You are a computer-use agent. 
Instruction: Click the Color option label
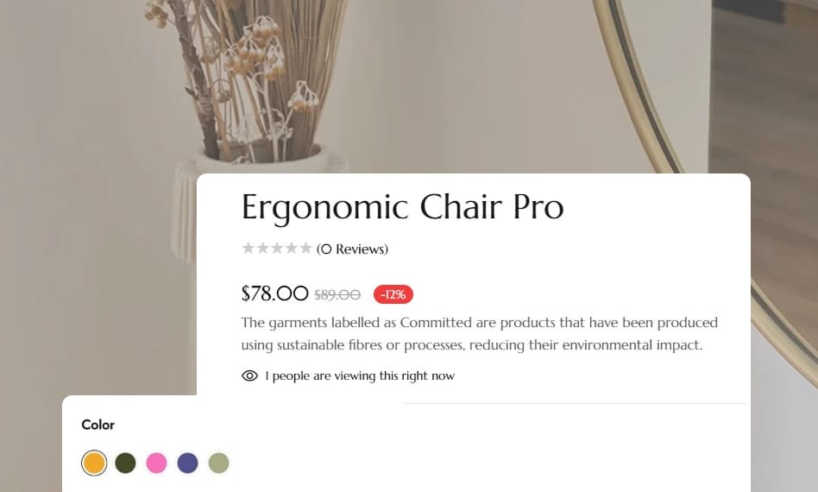click(x=98, y=425)
